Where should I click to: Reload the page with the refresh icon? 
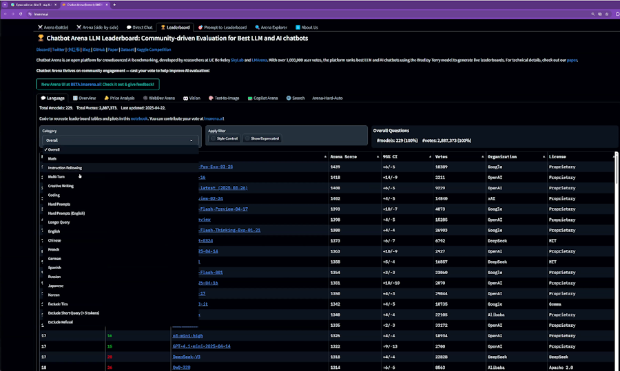click(21, 14)
